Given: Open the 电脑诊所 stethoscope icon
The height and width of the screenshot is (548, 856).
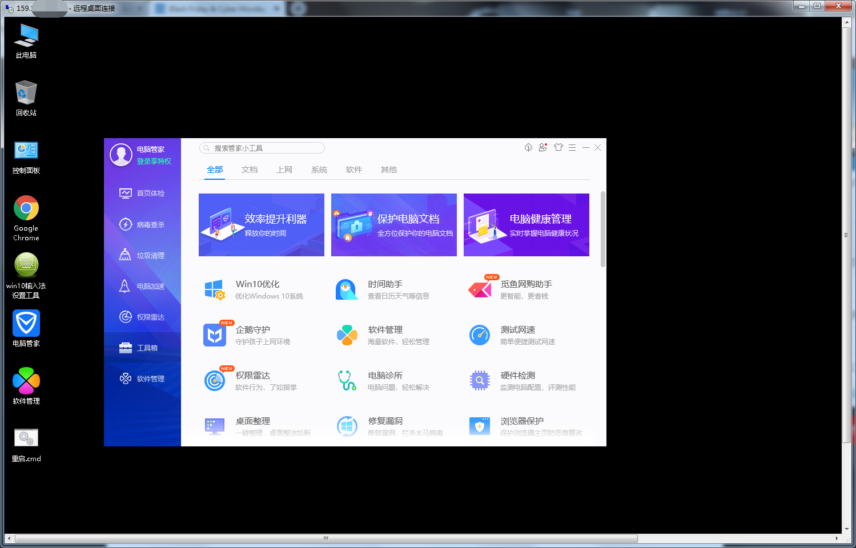Looking at the screenshot, I should coord(347,381).
